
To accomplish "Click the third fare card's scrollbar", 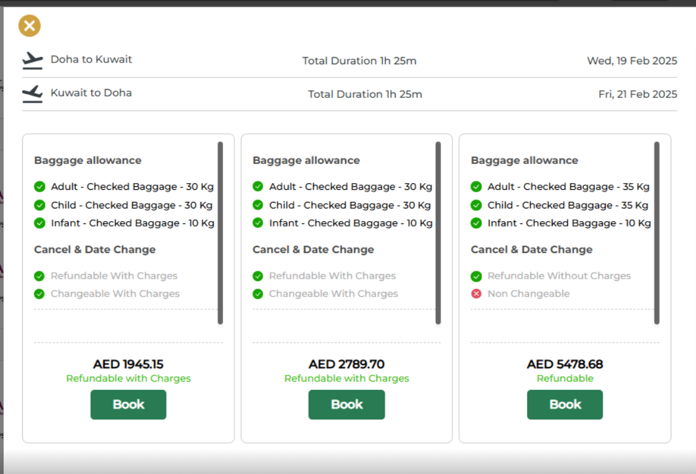I will (656, 233).
